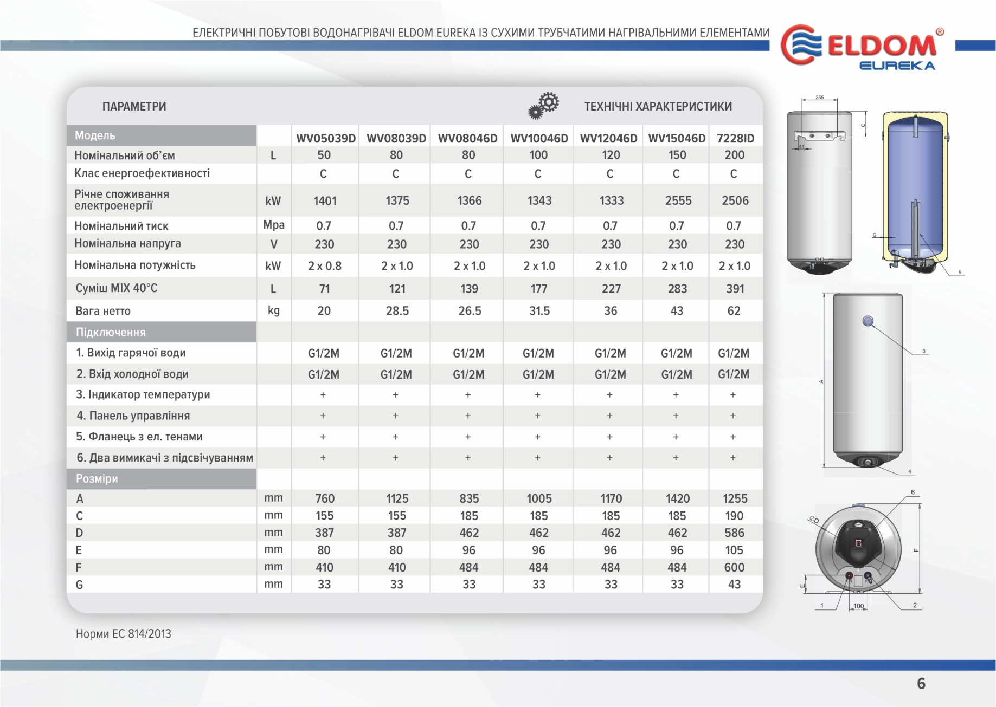The height and width of the screenshot is (707, 996).
Task: Click the bottom-view heater diagram with control panel
Action: point(858,550)
